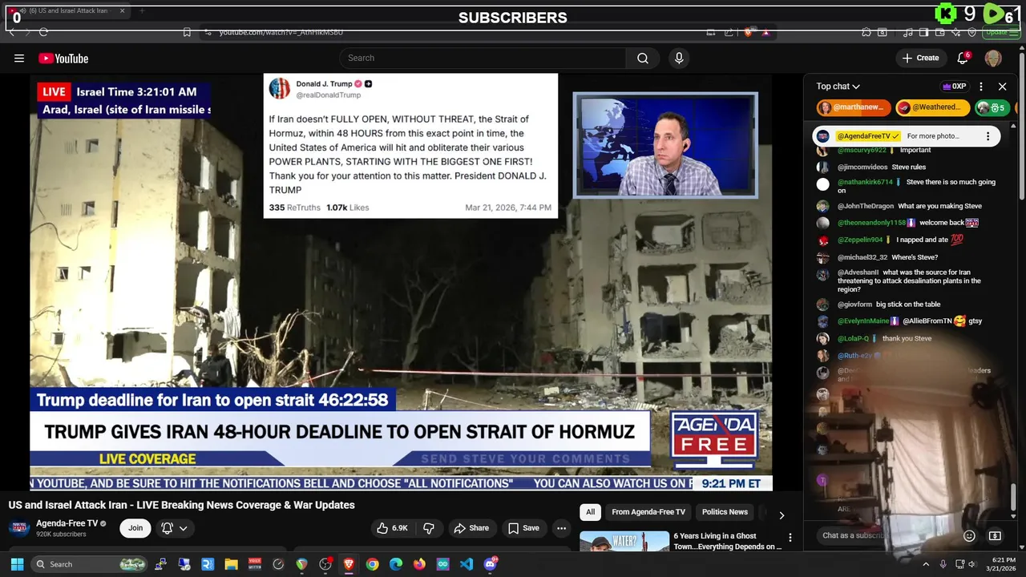Open Visual Studio Code from taskbar

click(x=467, y=564)
